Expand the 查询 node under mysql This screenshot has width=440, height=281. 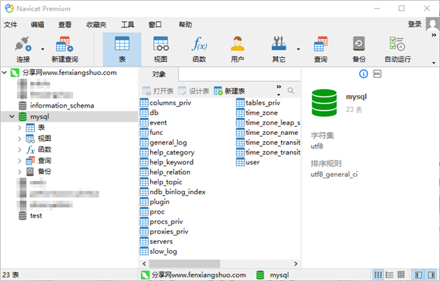[x=20, y=161]
